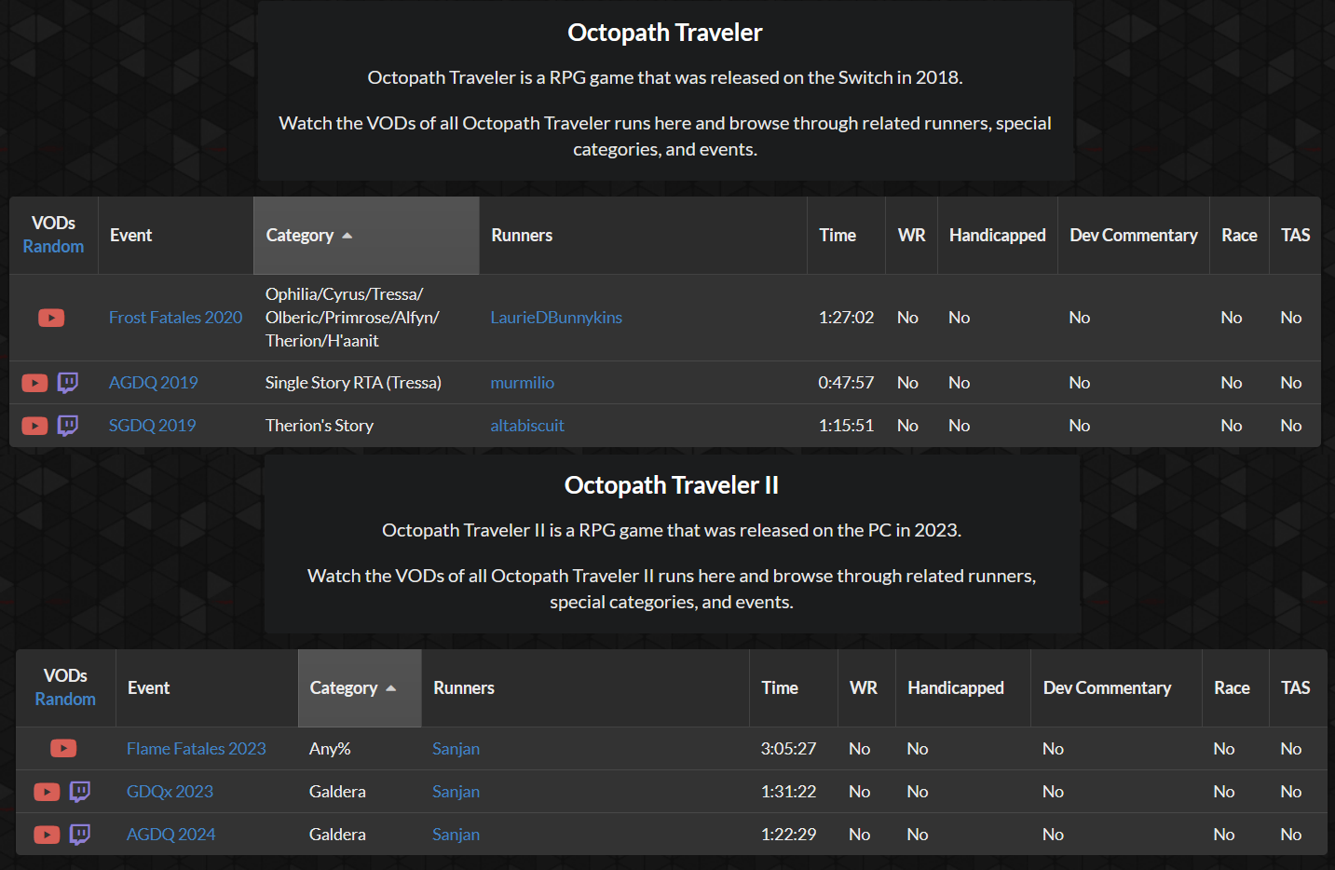Sort second table by Race header
Viewport: 1335px width, 870px height.
click(1235, 688)
